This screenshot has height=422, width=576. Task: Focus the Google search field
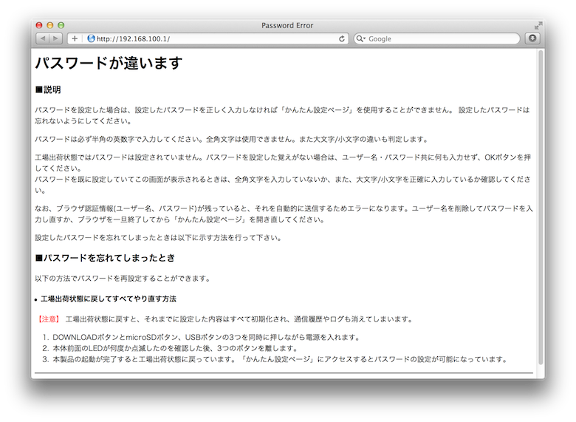point(436,38)
